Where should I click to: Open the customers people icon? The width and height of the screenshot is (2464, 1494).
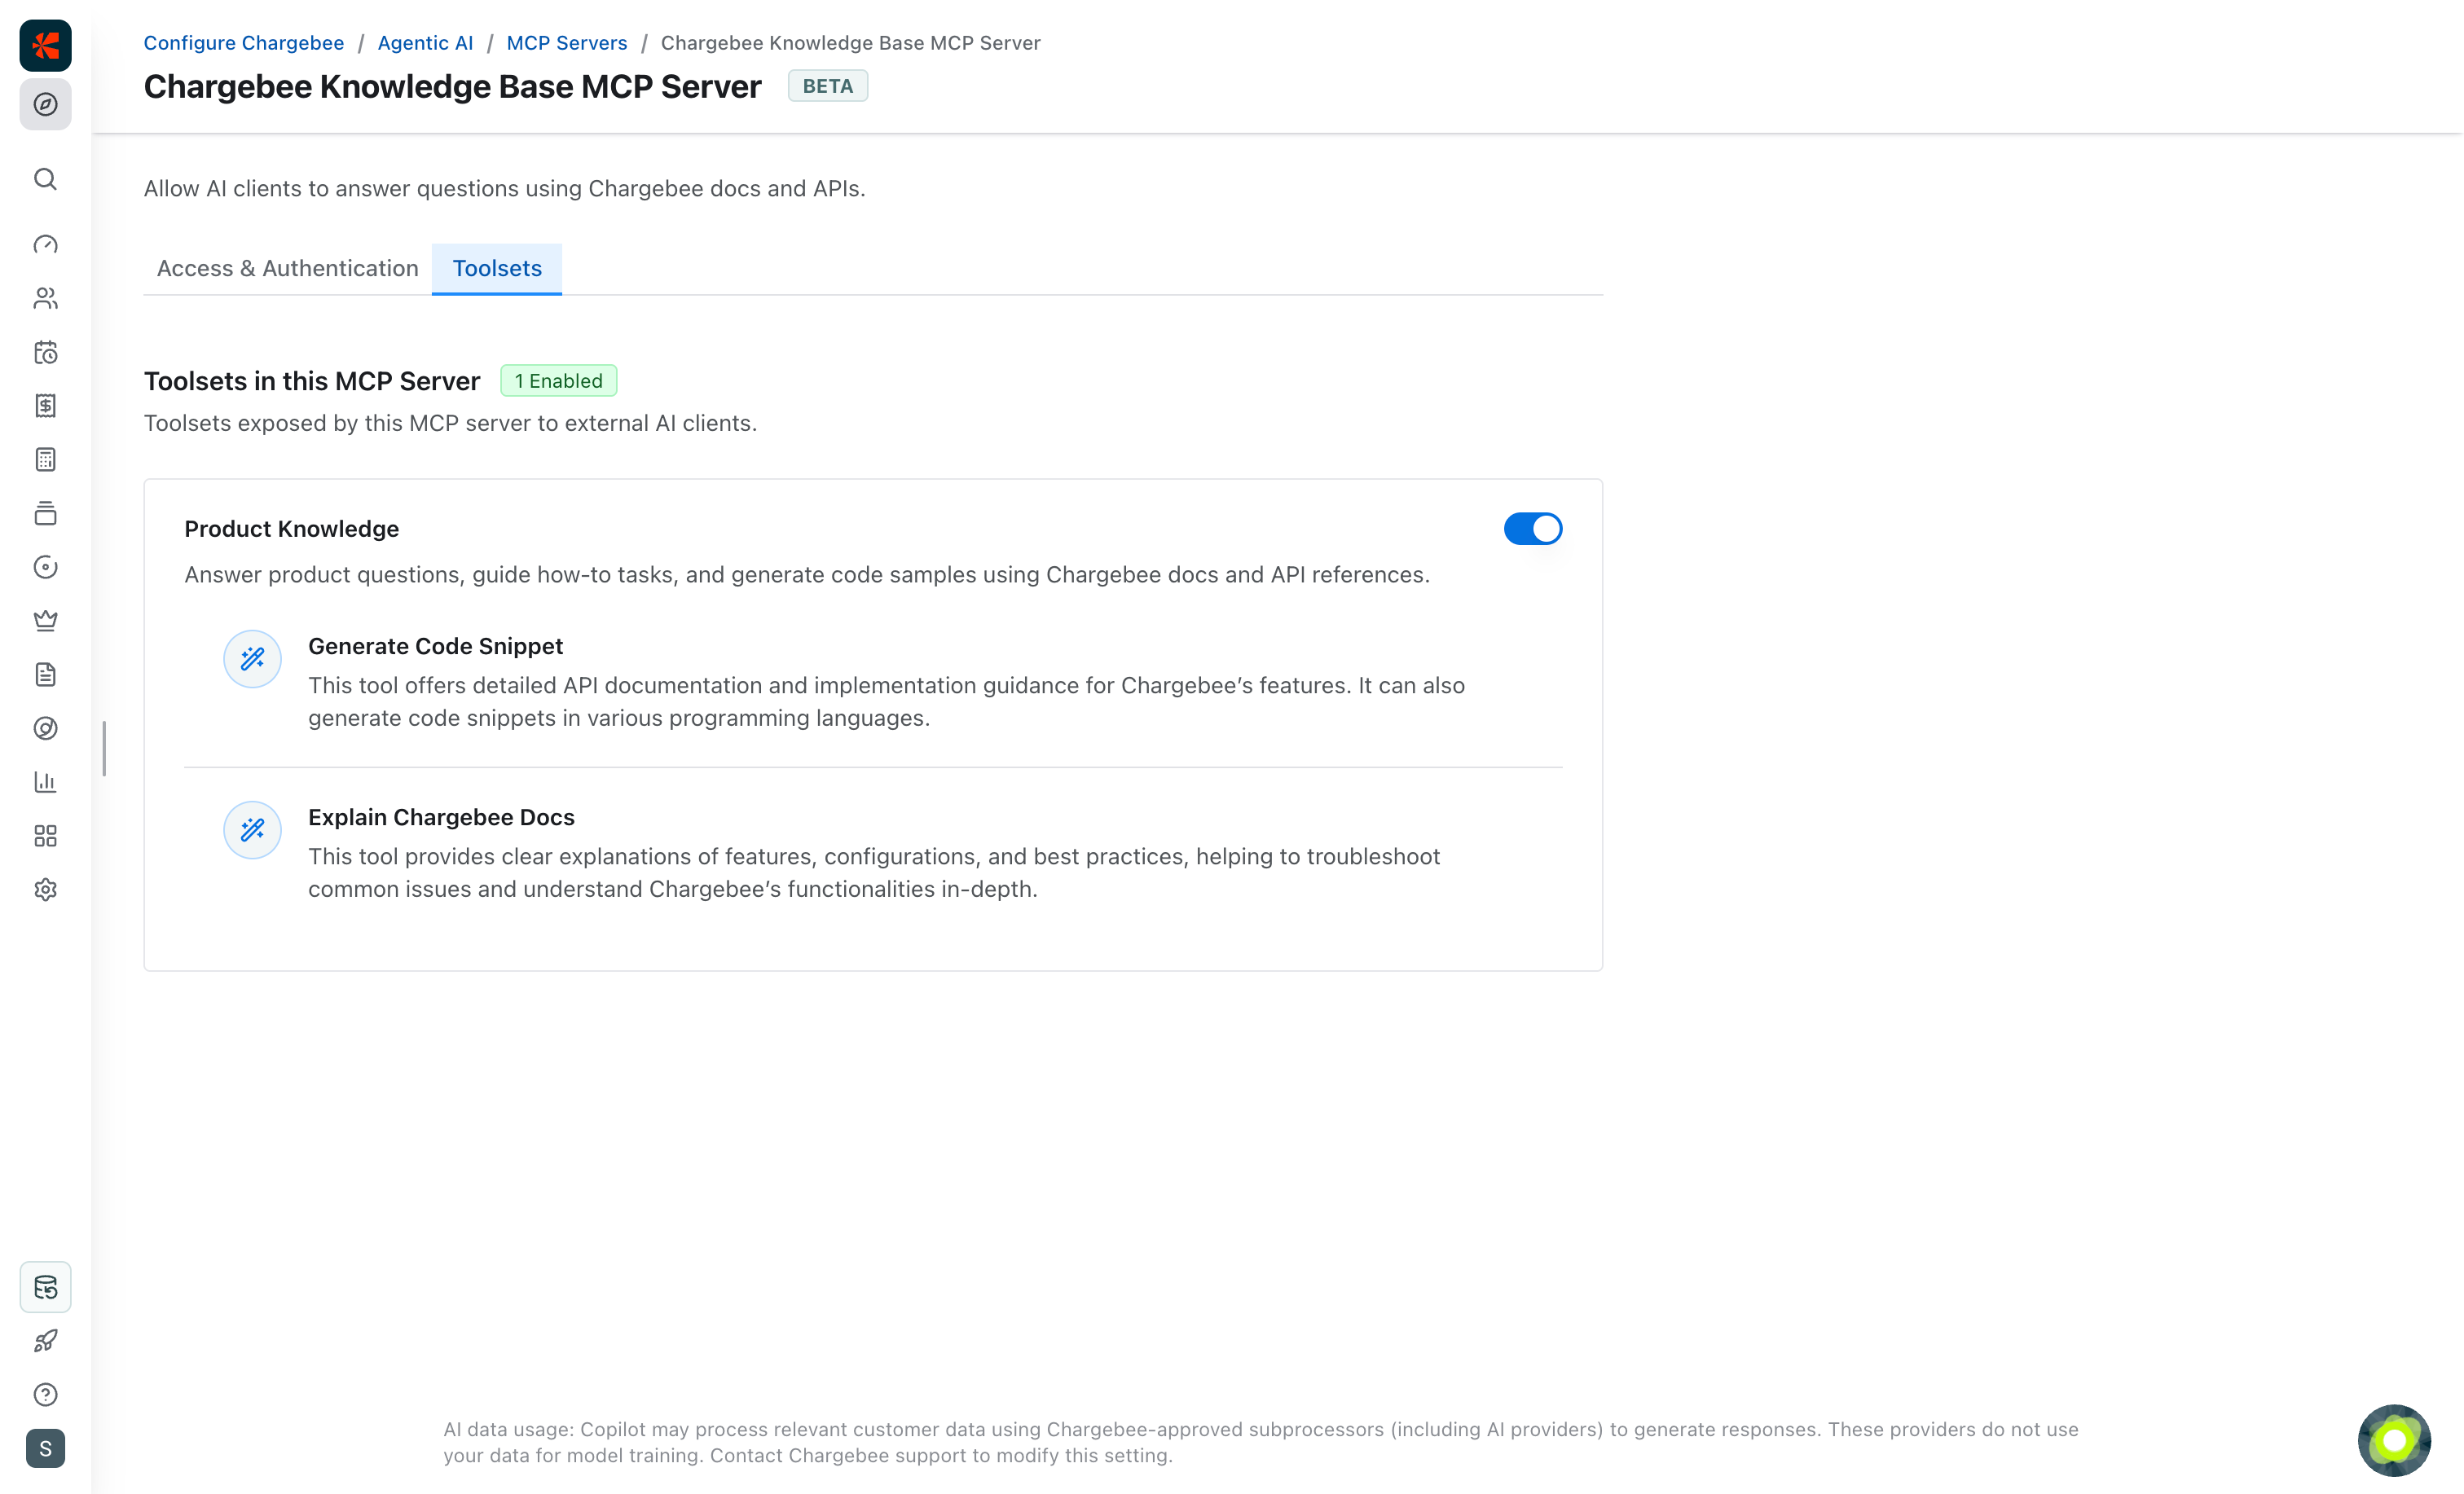tap(45, 298)
